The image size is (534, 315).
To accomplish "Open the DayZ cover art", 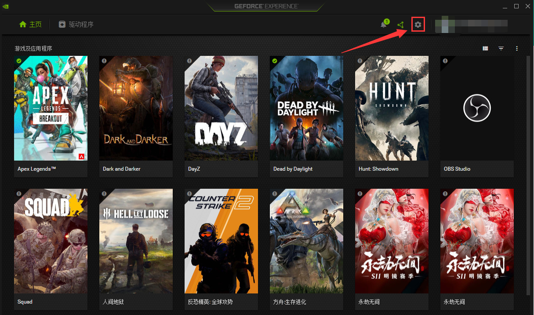I will coord(221,108).
